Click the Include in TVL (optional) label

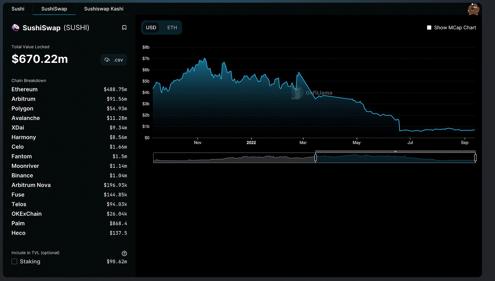pos(35,253)
